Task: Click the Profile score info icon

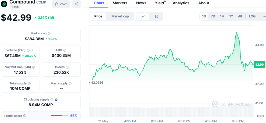Action: (x=25, y=116)
